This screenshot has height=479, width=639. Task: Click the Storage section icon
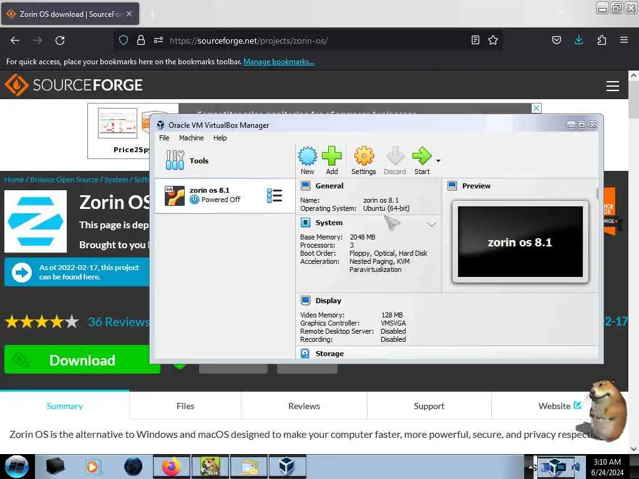point(305,354)
